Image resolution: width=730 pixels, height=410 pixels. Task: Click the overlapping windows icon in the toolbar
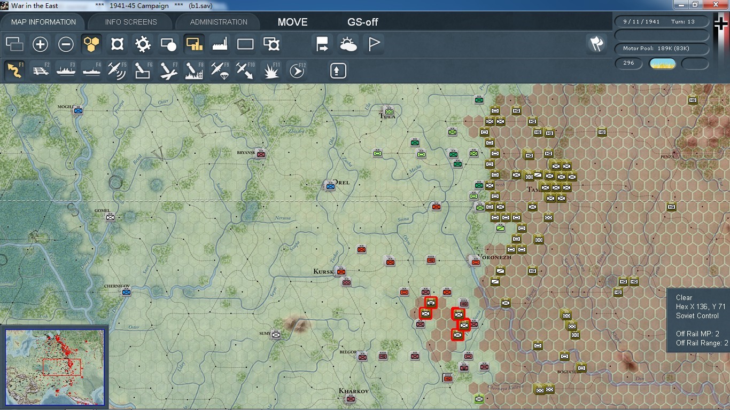click(14, 44)
